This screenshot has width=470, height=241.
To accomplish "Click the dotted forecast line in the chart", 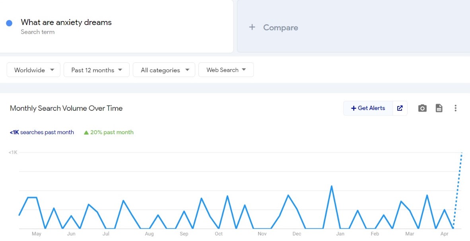I will 458,191.
